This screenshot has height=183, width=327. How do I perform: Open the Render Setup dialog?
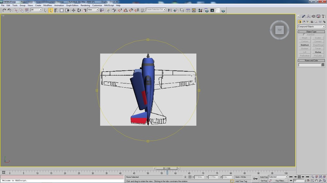click(x=206, y=10)
